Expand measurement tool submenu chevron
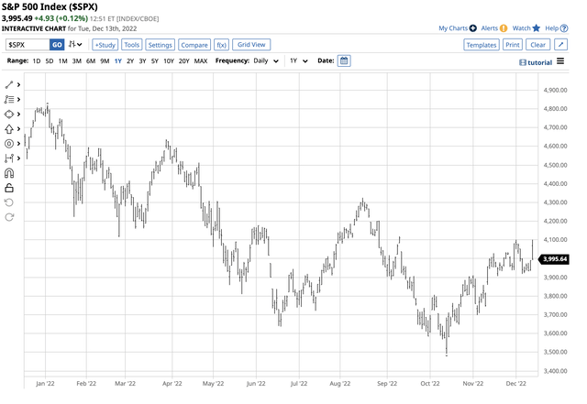The width and height of the screenshot is (587, 404). [18, 158]
